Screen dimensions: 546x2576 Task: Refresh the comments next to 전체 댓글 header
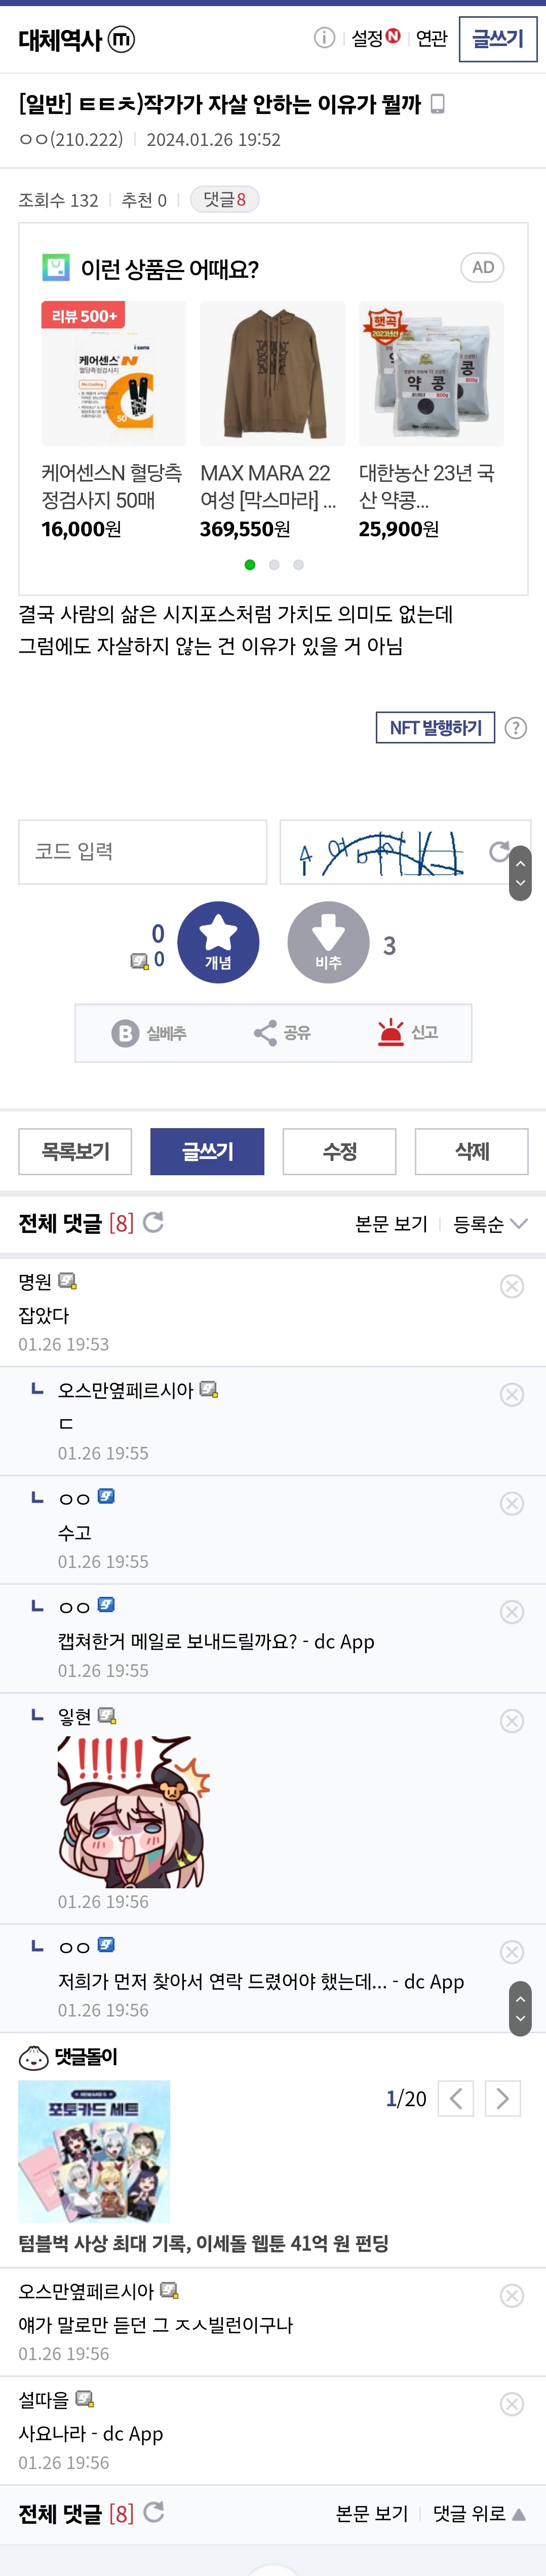154,1222
